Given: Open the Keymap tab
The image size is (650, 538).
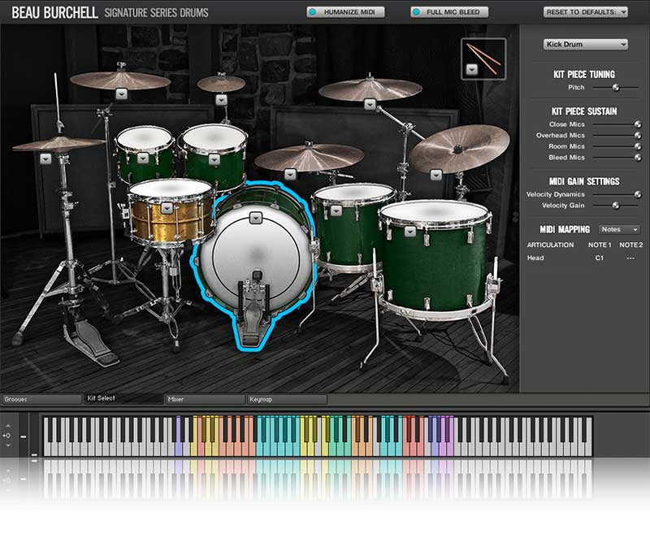Looking at the screenshot, I should [x=287, y=399].
